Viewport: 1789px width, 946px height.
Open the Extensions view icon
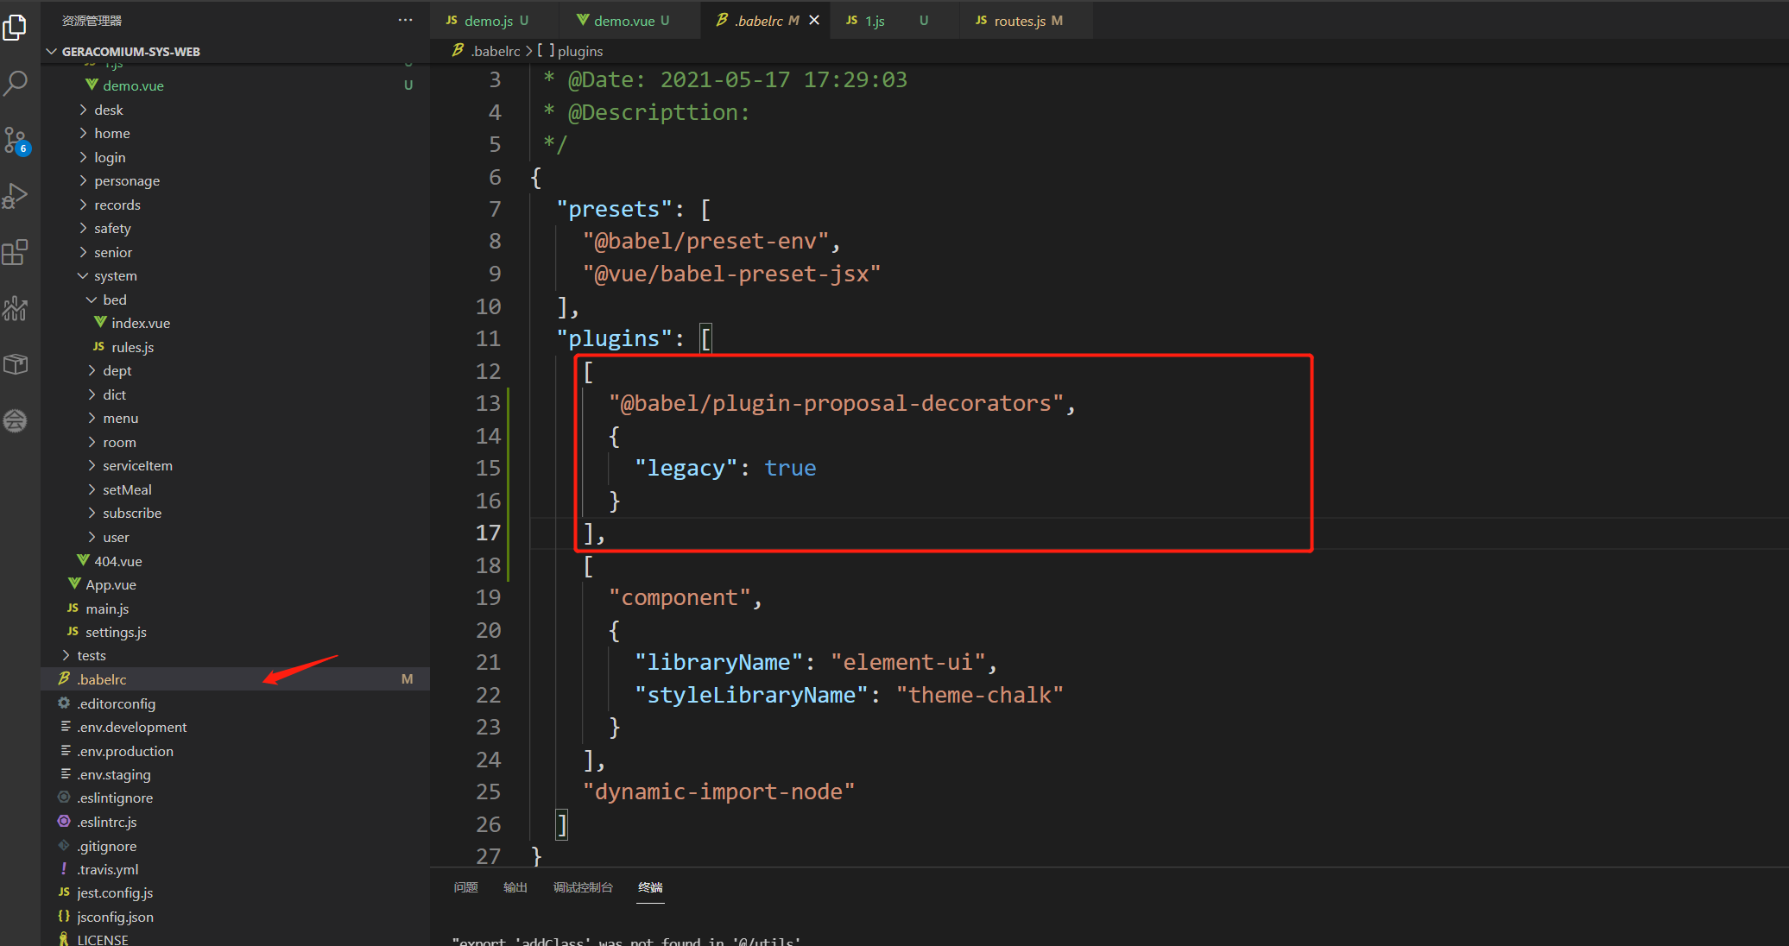coord(16,252)
